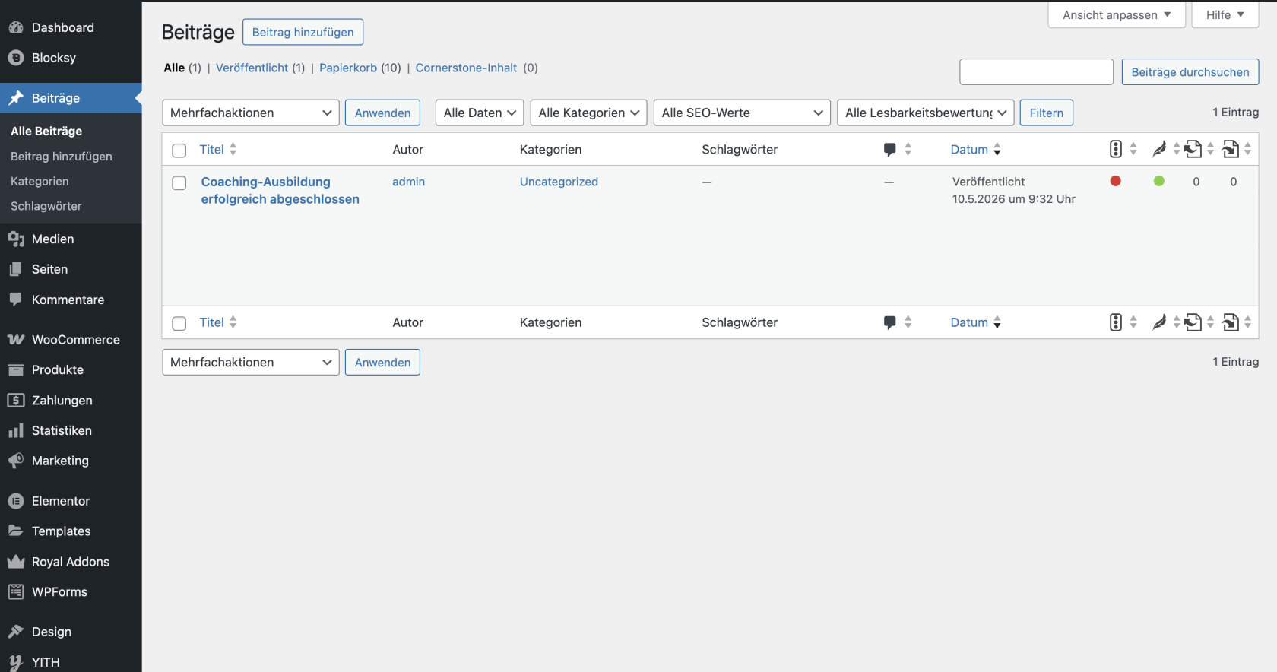Click the Elementor sidebar icon
Image resolution: width=1277 pixels, height=672 pixels.
16,501
